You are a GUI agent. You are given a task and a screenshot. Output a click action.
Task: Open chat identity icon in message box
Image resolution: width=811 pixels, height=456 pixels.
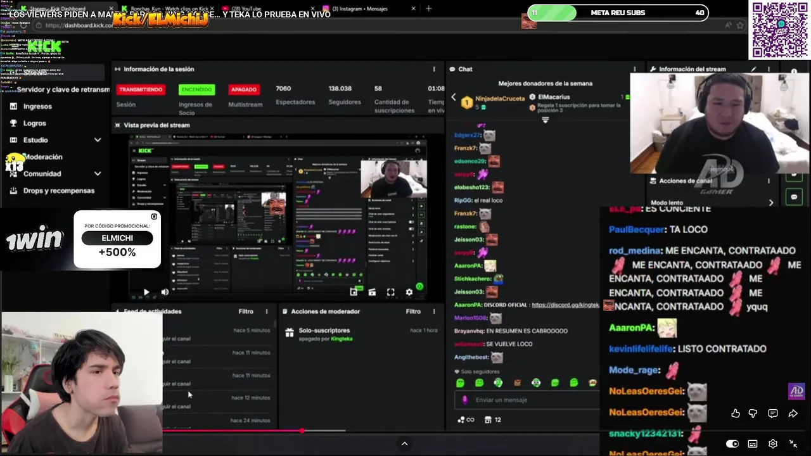pyautogui.click(x=465, y=400)
